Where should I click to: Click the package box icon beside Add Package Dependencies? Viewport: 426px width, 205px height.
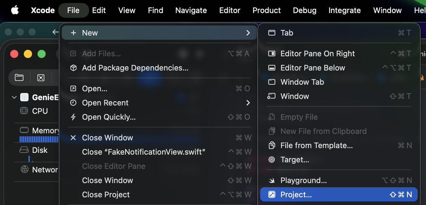click(x=73, y=68)
